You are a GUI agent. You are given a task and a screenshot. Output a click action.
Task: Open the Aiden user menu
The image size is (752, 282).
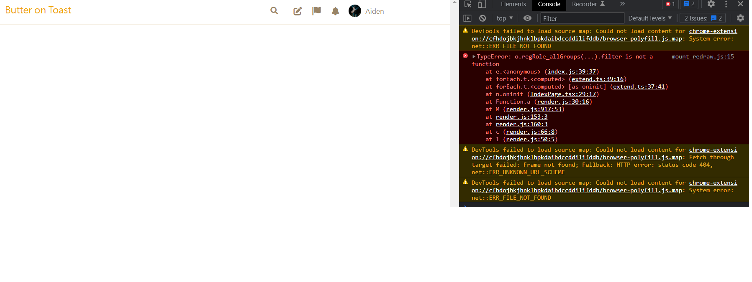pos(366,11)
